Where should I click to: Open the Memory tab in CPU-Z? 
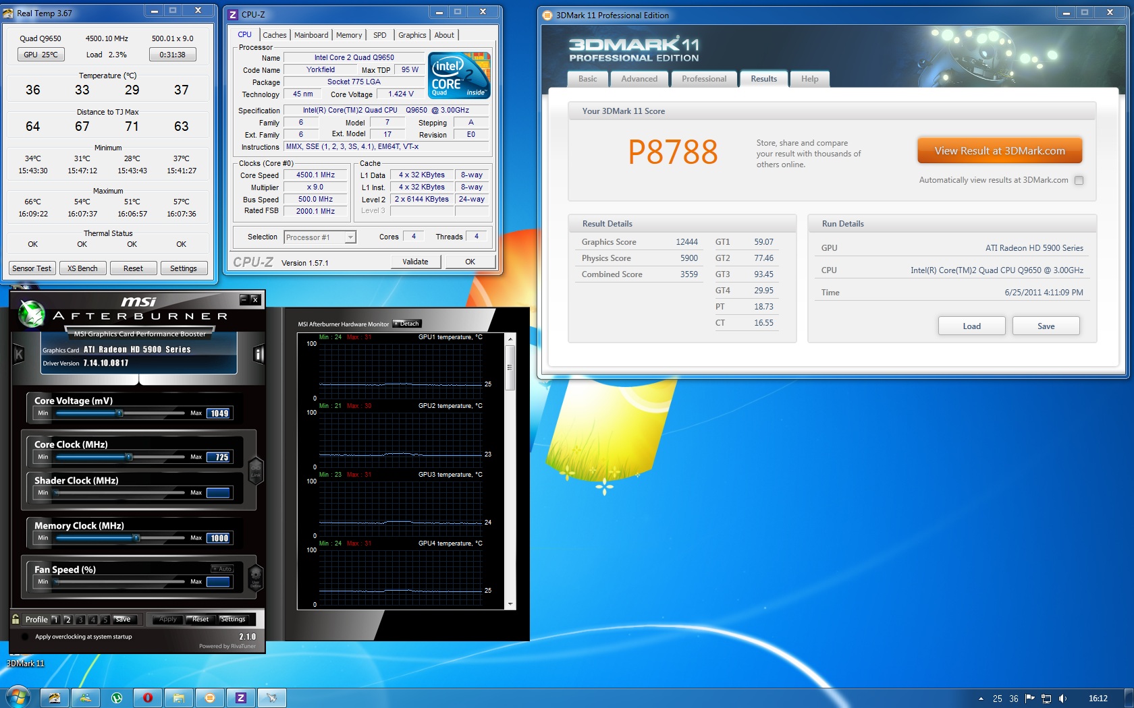349,35
